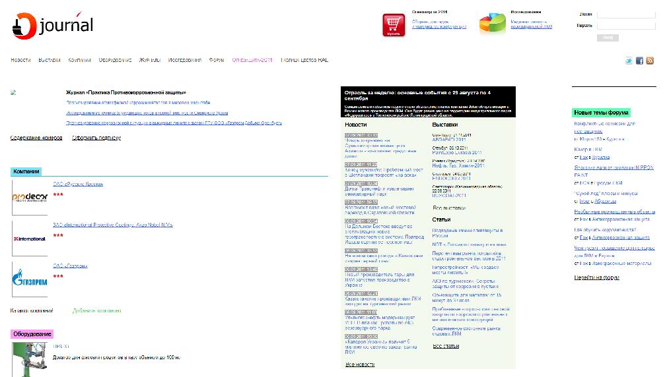The width and height of the screenshot is (665, 377).
Task: Open the Северного Урала journal article link
Action: (147, 113)
